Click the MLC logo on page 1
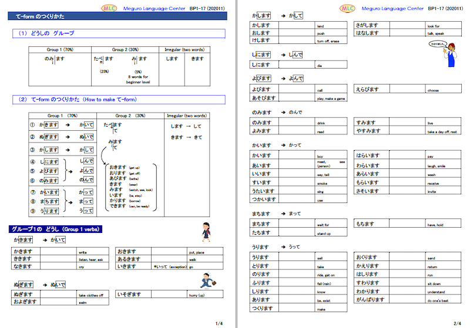Viewport: 470px width, 328px height. pyautogui.click(x=109, y=8)
